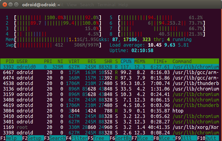
Task: Select the root Xorg process PID 1169
Action: pos(110,127)
